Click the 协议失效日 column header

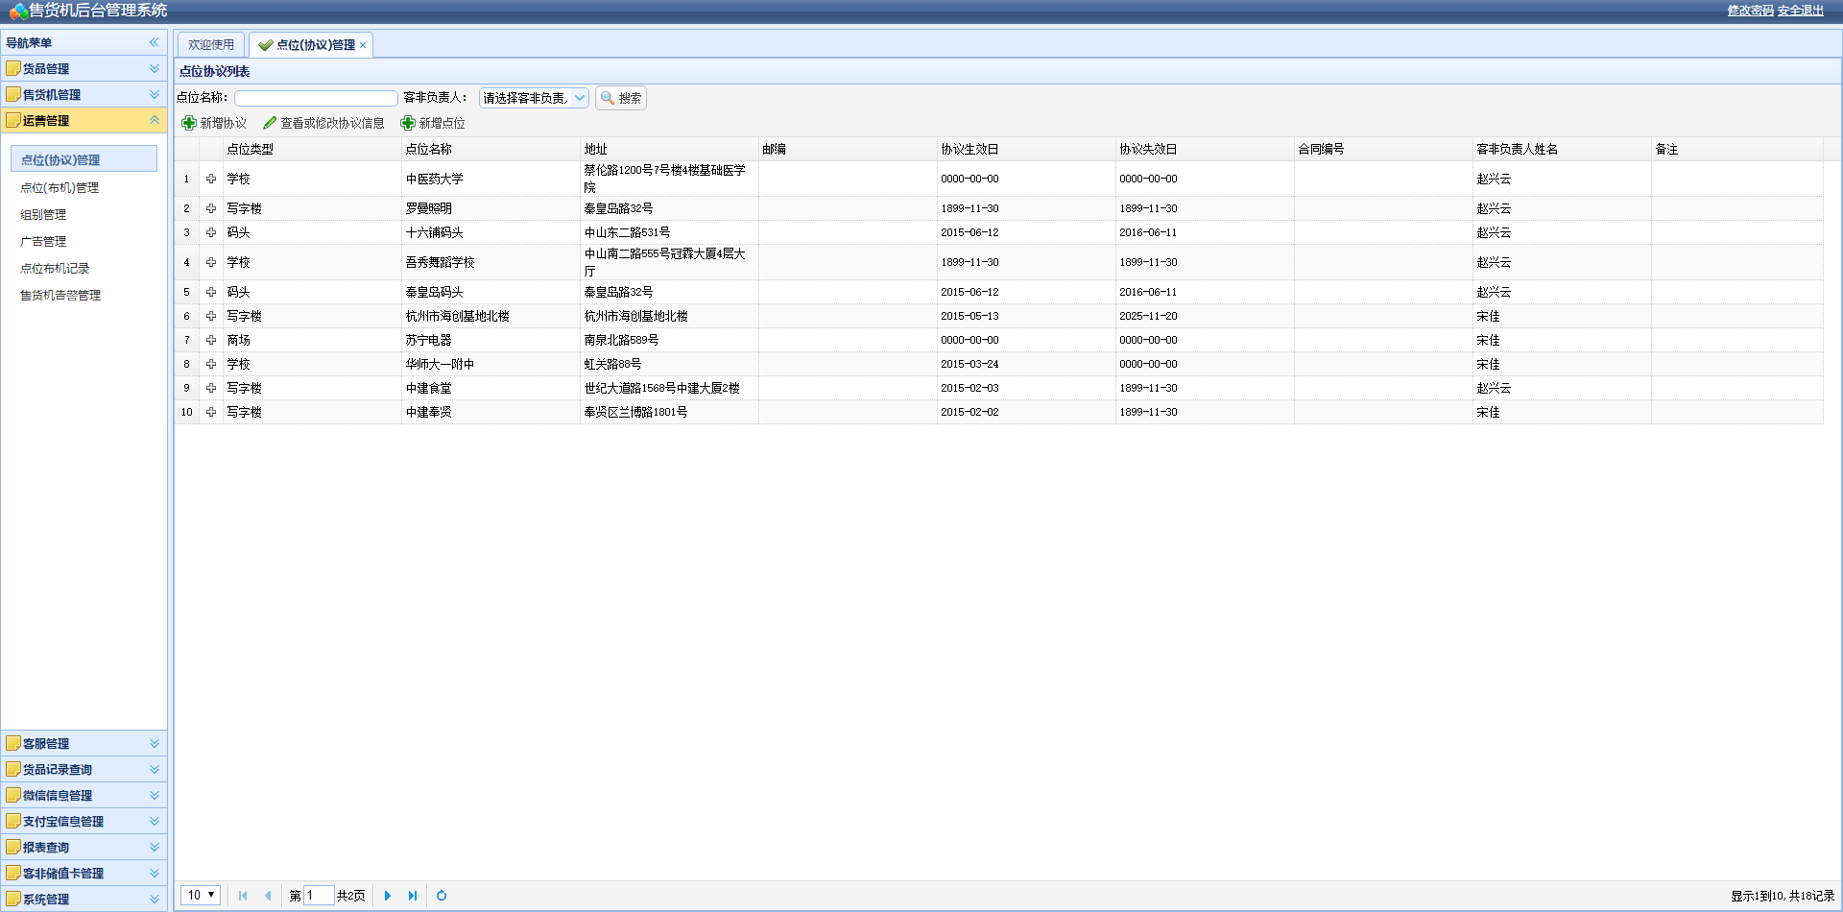(x=1205, y=149)
